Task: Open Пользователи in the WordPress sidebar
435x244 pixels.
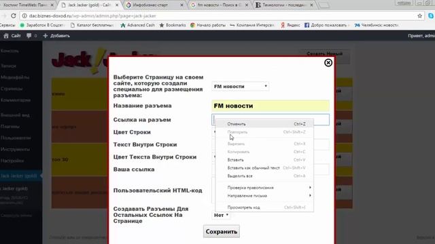Action: click(x=16, y=138)
